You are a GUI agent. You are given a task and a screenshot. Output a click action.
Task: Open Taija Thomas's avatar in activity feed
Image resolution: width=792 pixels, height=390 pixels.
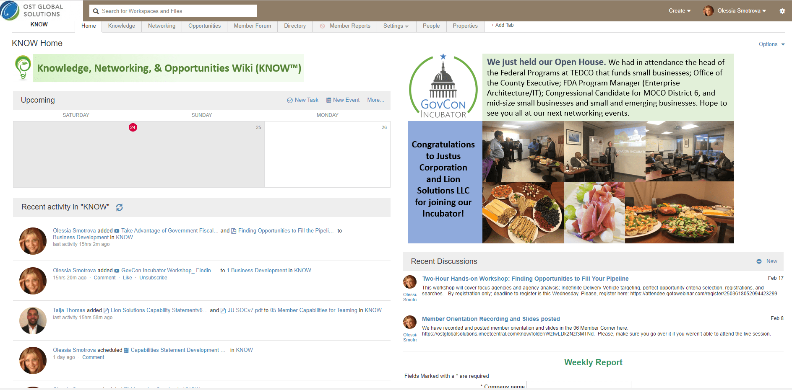tap(33, 320)
